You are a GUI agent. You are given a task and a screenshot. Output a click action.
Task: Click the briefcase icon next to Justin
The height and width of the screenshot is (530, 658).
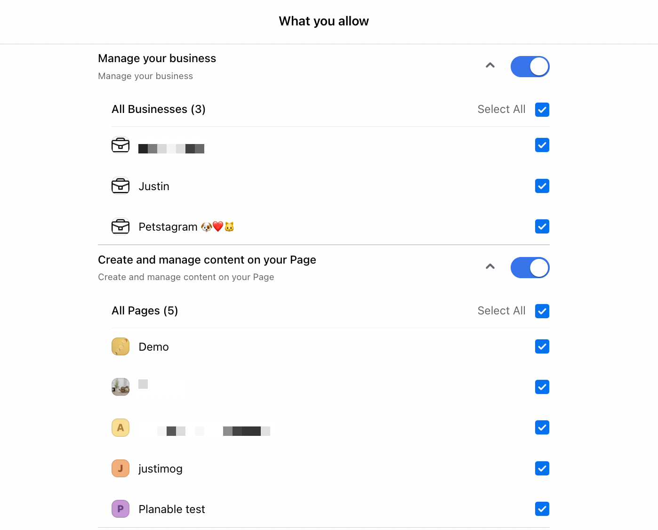click(120, 186)
